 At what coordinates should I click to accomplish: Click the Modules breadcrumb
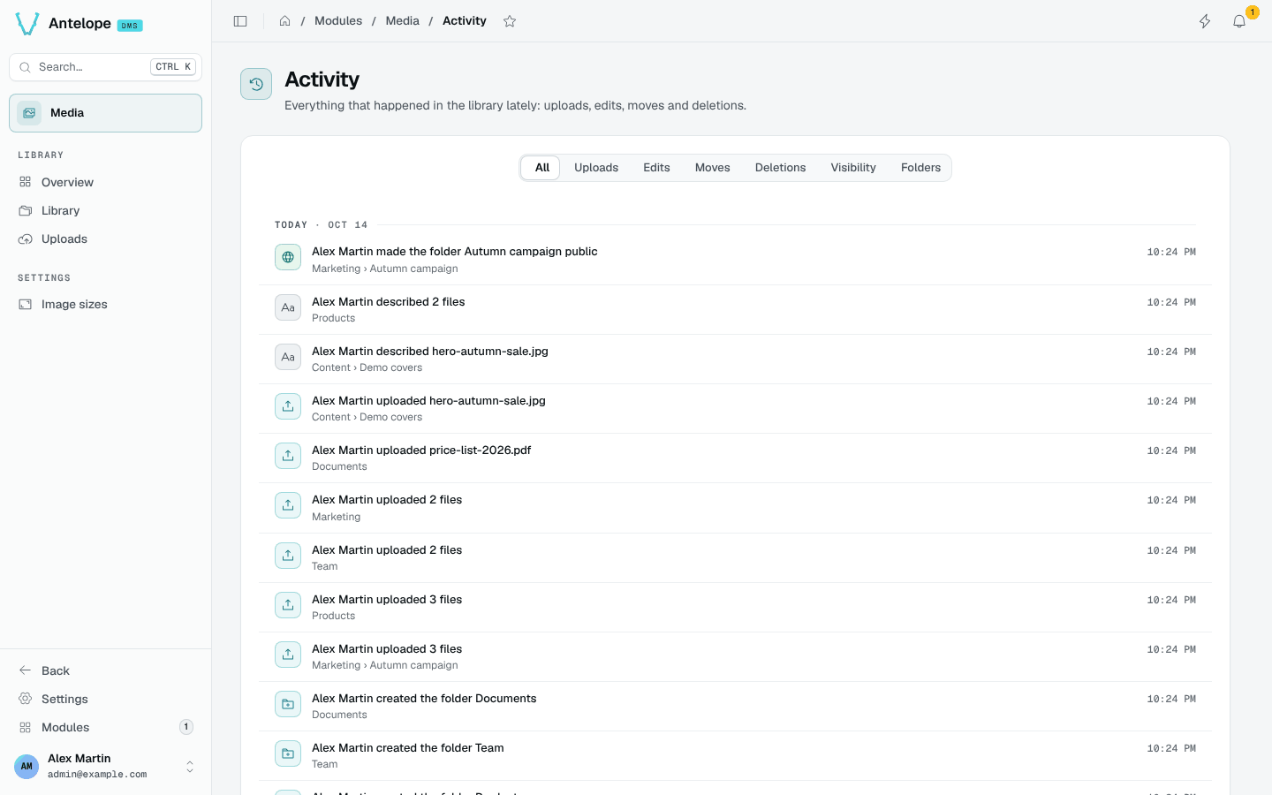338,21
